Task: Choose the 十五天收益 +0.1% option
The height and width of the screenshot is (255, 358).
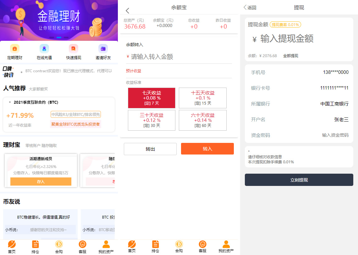Action: [x=203, y=98]
